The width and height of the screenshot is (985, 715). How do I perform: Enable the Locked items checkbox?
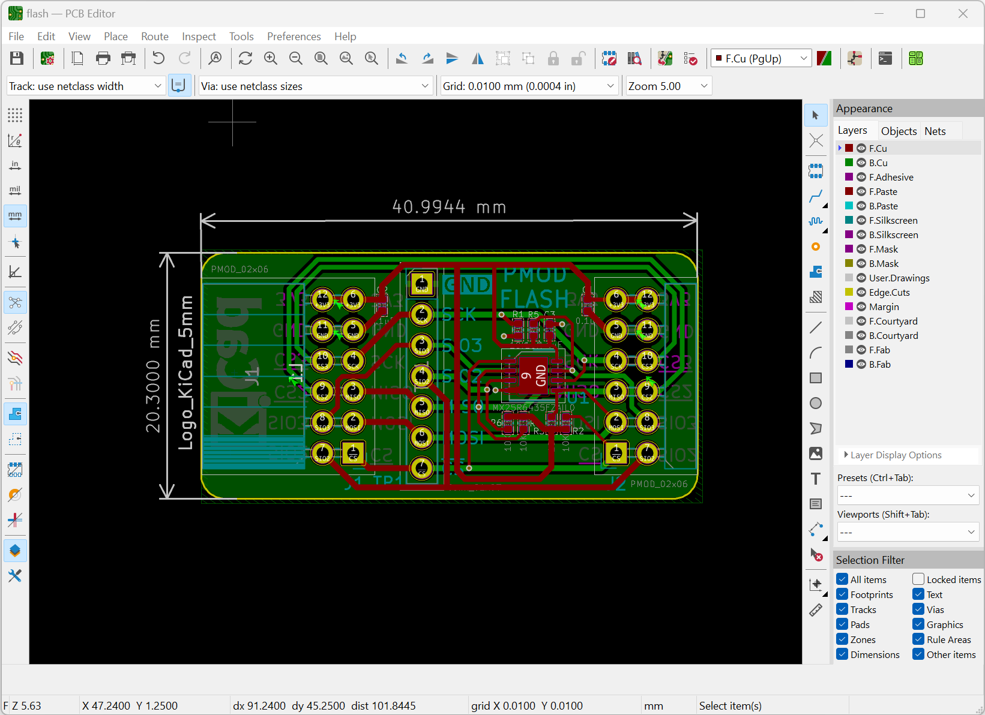click(x=918, y=579)
